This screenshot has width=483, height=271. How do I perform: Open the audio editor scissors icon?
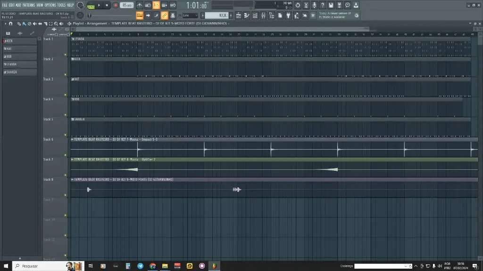pyautogui.click(x=306, y=5)
